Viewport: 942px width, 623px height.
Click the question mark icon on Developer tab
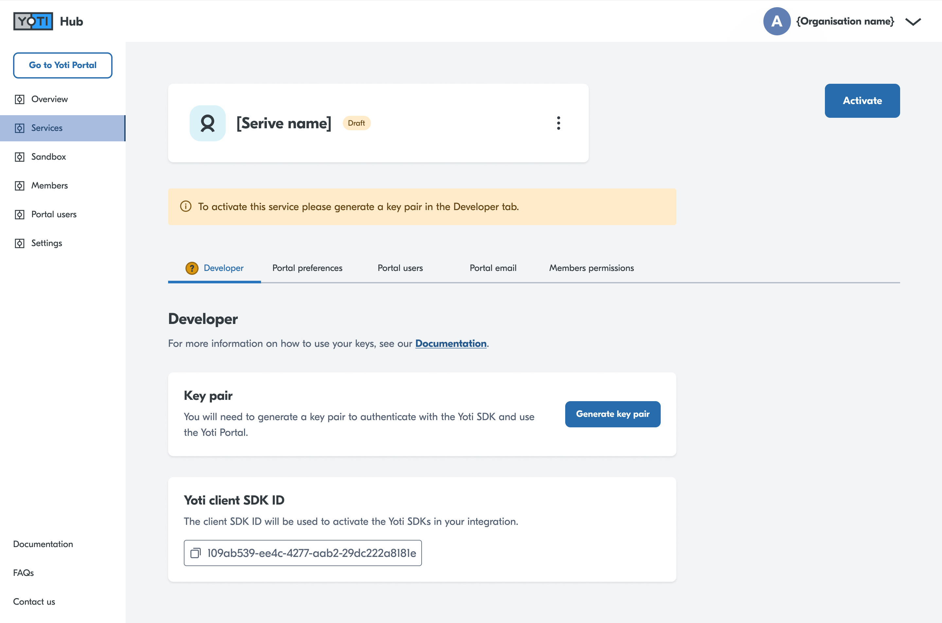(192, 268)
